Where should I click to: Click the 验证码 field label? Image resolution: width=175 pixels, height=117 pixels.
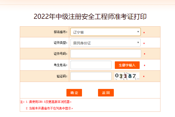(62, 76)
